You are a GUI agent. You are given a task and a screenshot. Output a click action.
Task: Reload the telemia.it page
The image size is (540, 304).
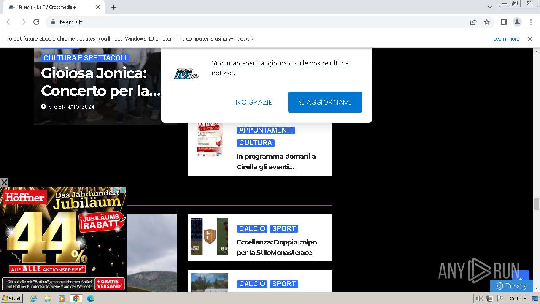[x=36, y=22]
